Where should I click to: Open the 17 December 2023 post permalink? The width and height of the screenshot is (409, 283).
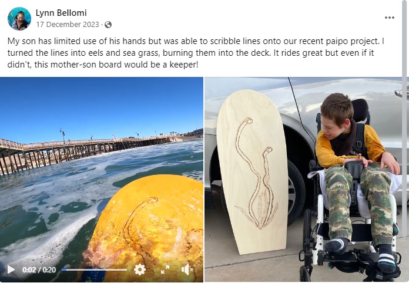pyautogui.click(x=68, y=25)
